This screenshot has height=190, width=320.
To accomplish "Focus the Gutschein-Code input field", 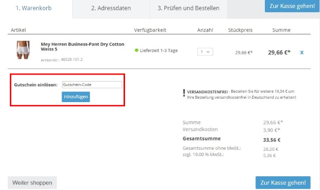I will [x=92, y=84].
